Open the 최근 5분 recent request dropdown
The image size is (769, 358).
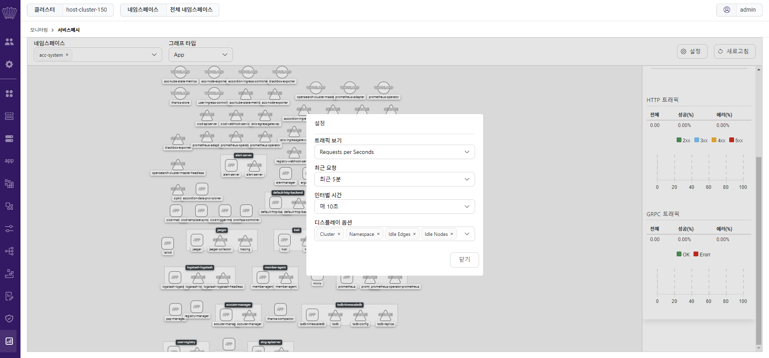tap(394, 179)
